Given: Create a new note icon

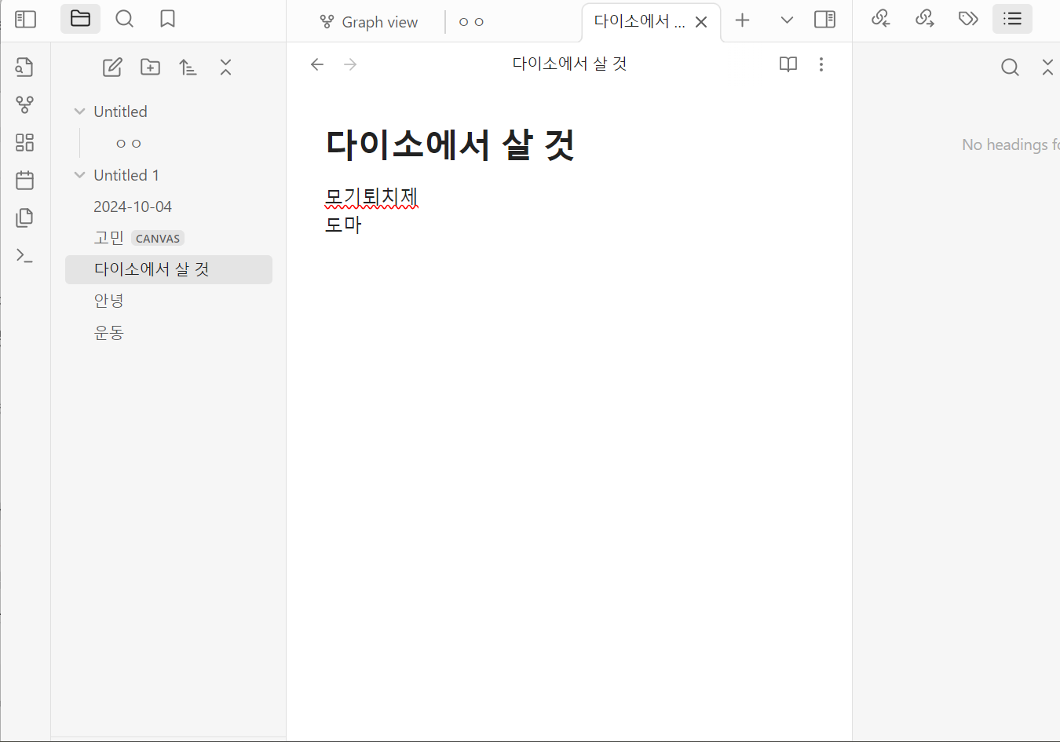Looking at the screenshot, I should point(112,68).
